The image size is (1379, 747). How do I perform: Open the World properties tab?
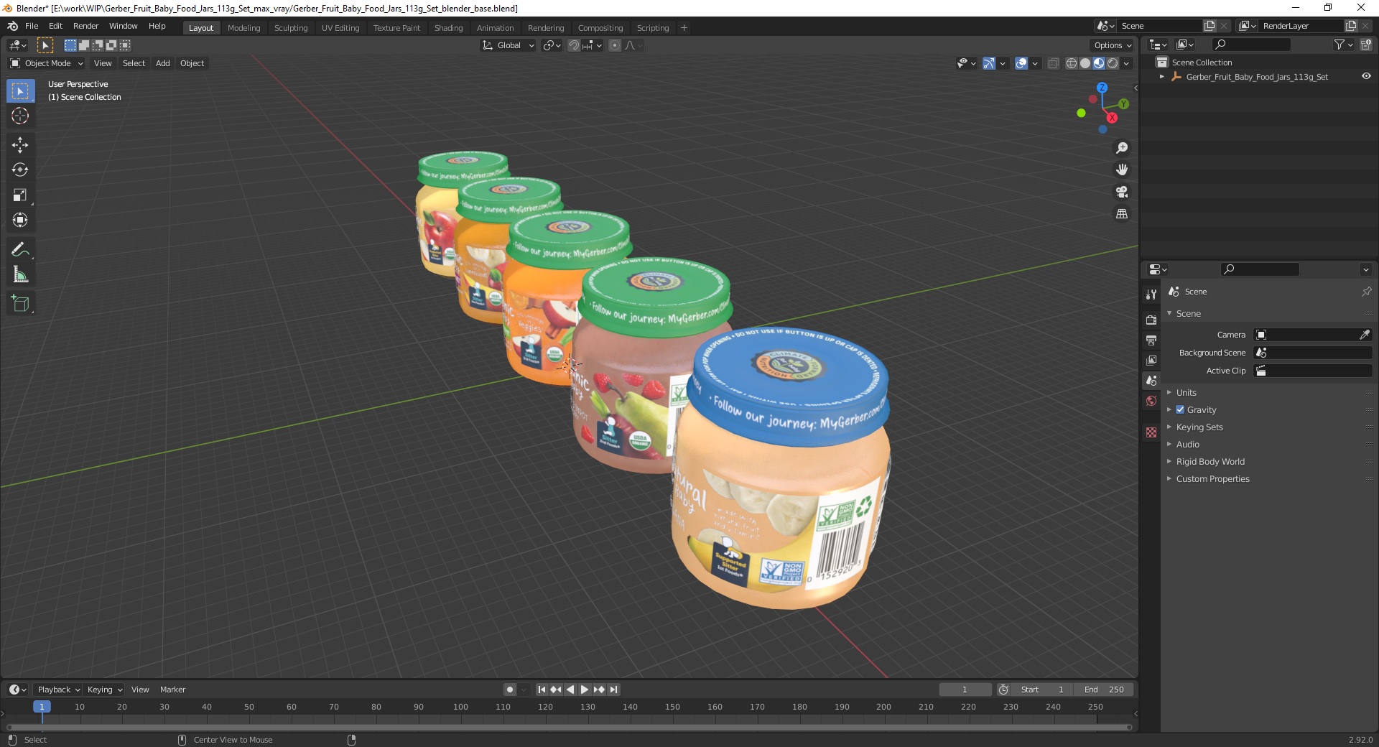(1151, 401)
